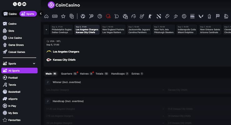Viewport: 231px width, 125px height.
Task: Select tennis racket icon in top bar
Action: click(x=91, y=16)
